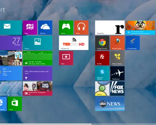Open the Readability tile
The height and width of the screenshot is (125, 156).
(110, 28)
